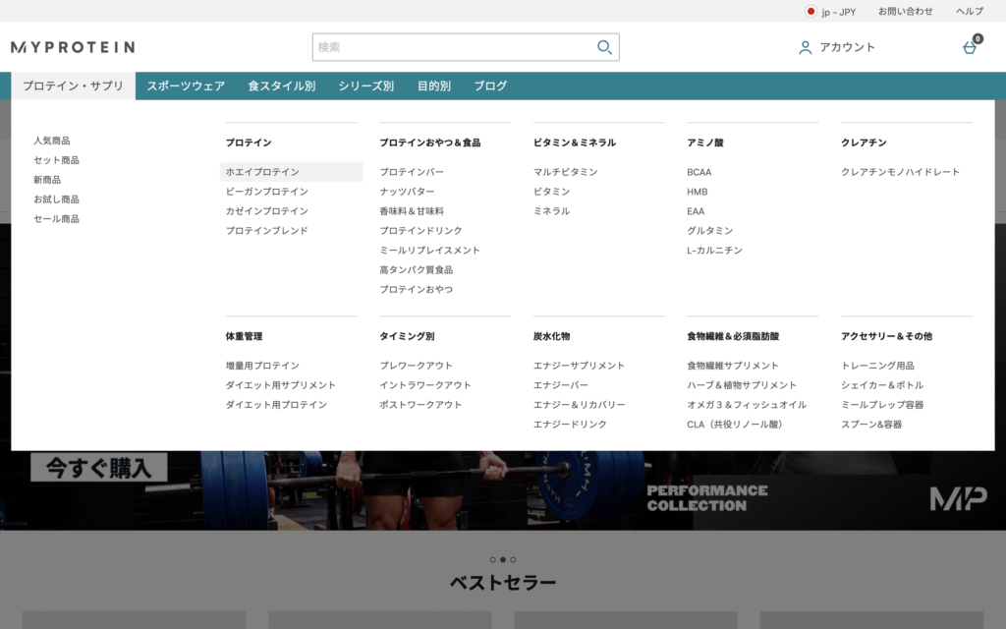1006x629 pixels.
Task: Choose ホエイプロテイン
Action: [291, 172]
